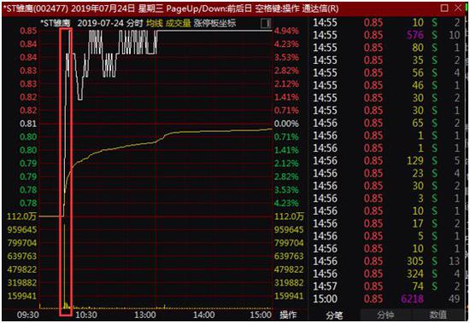This screenshot has width=470, height=323.
Task: Click the window title *ST雏鹰(002477)
Action: click(x=35, y=9)
